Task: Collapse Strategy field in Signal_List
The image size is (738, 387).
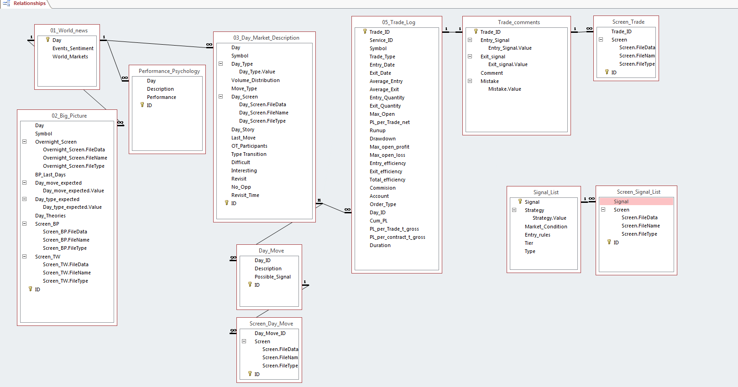Action: [514, 210]
